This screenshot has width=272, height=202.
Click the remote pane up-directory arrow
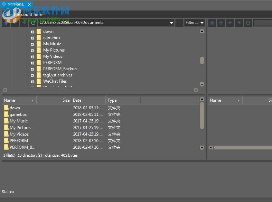pyautogui.click(x=221, y=23)
